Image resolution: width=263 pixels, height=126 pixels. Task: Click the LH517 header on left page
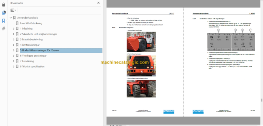[x=172, y=14]
